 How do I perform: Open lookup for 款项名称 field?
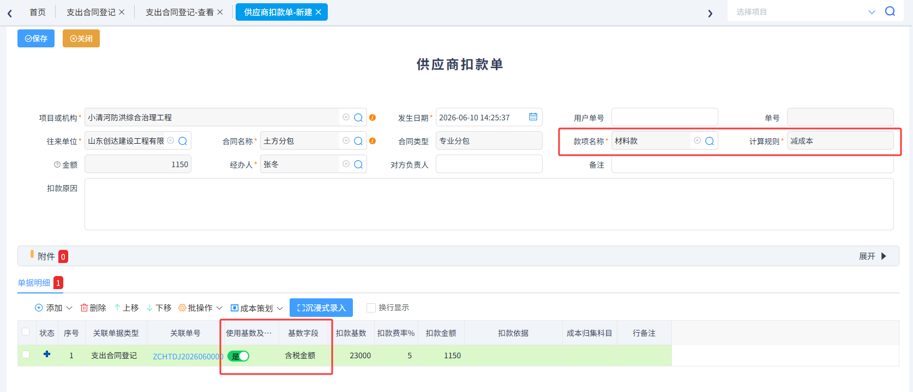tap(710, 141)
